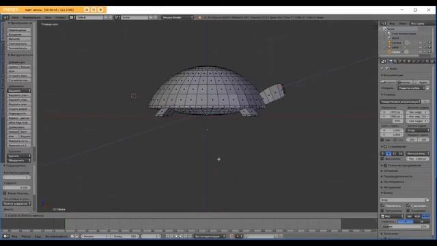Open the World properties tab icon

pyautogui.click(x=404, y=61)
